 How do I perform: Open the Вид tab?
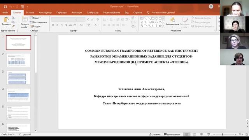pyautogui.click(x=126, y=12)
